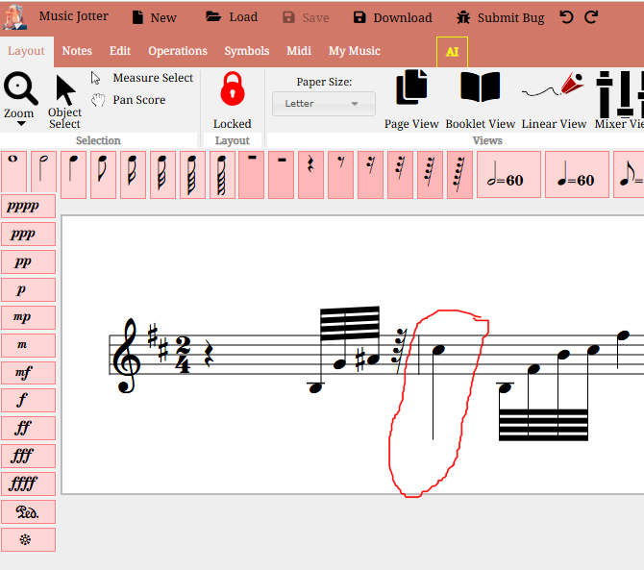Select the quarter rest symbol
Image resolution: width=644 pixels, height=570 pixels.
click(310, 174)
